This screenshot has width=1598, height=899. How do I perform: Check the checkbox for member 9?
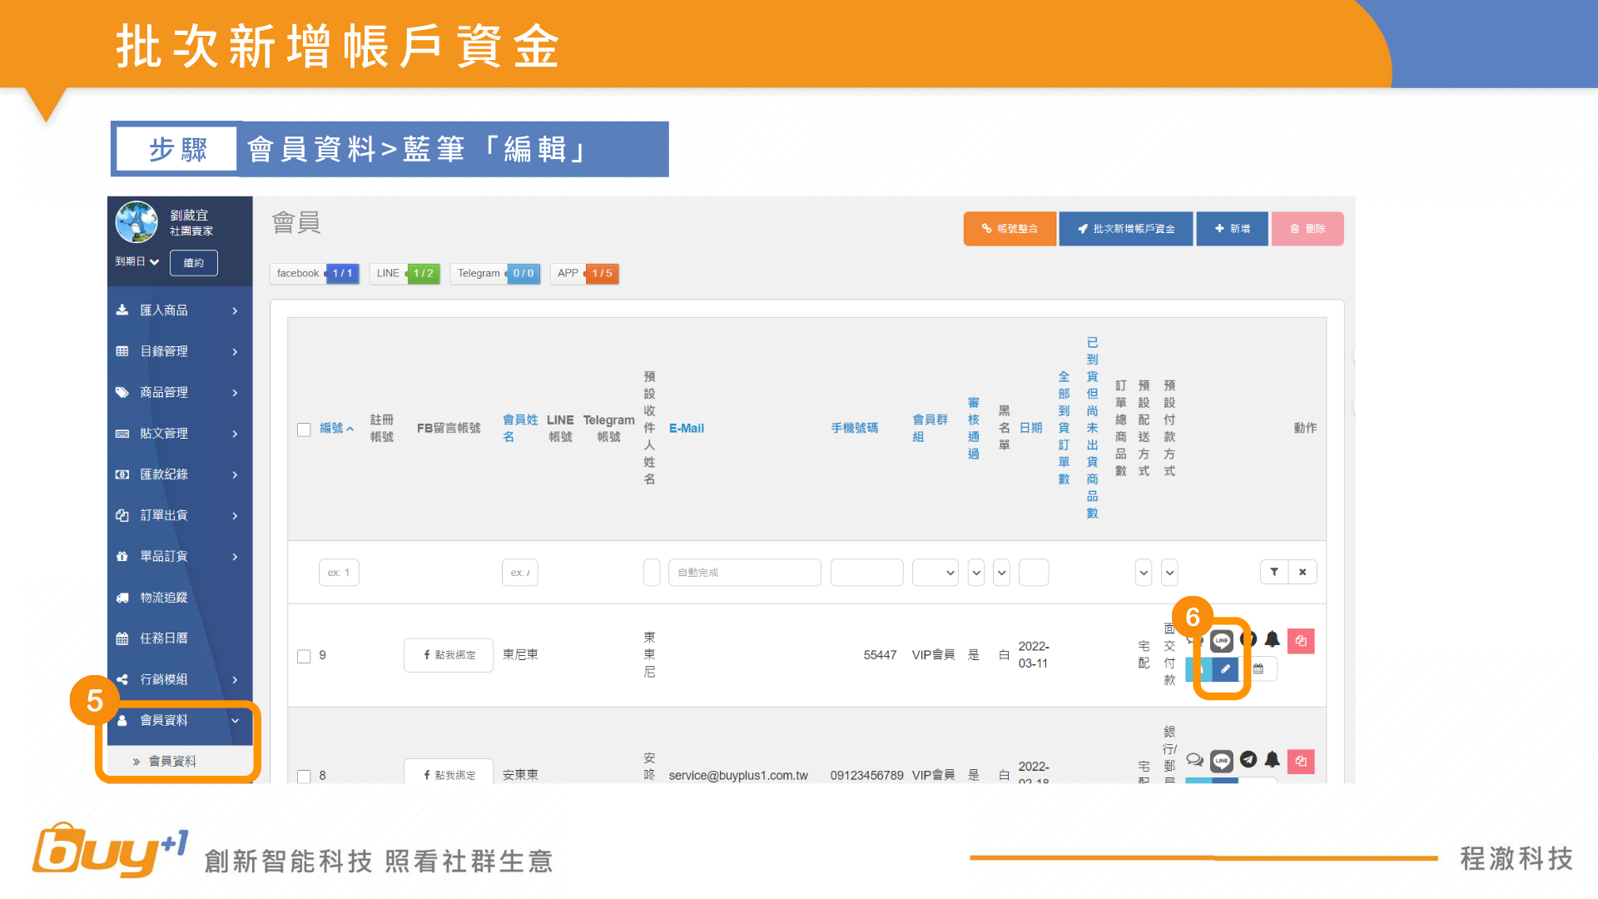304,656
